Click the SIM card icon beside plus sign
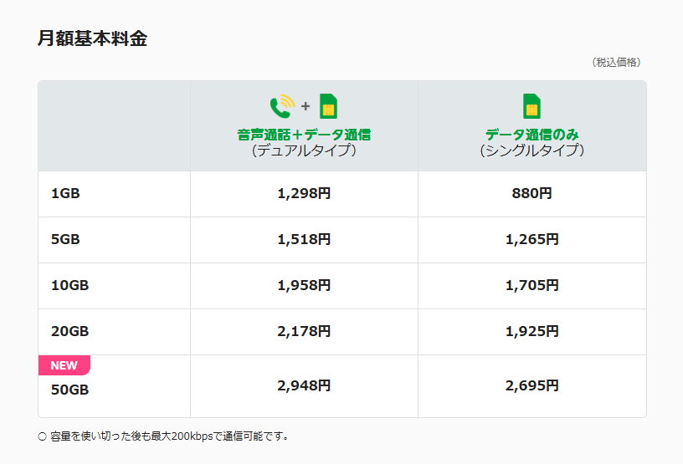 click(x=329, y=106)
